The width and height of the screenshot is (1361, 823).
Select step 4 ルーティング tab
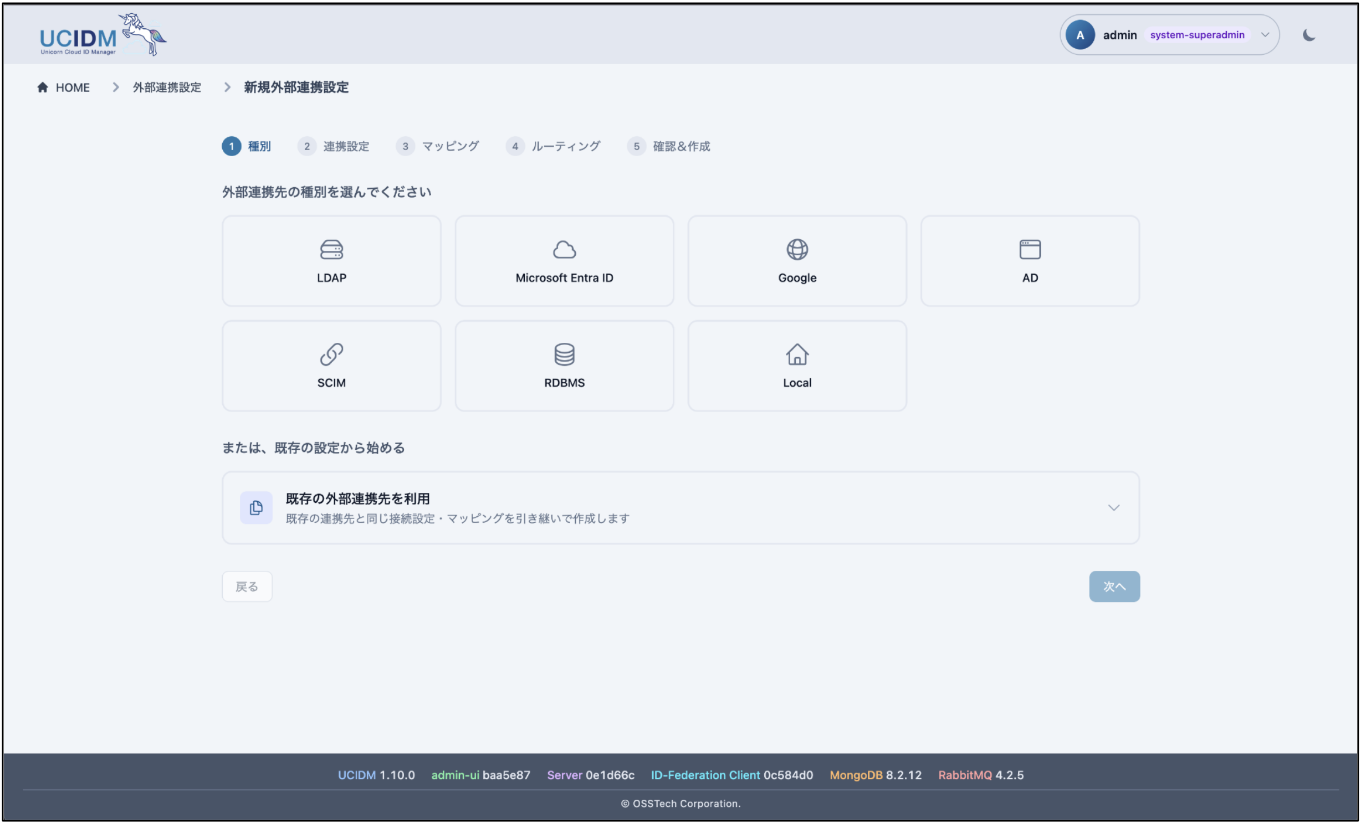pyautogui.click(x=553, y=146)
